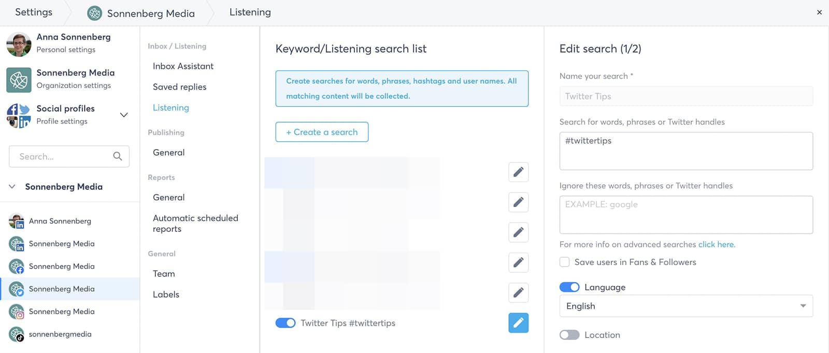829x353 pixels.
Task: Click the #twittertips search words field
Action: point(686,151)
